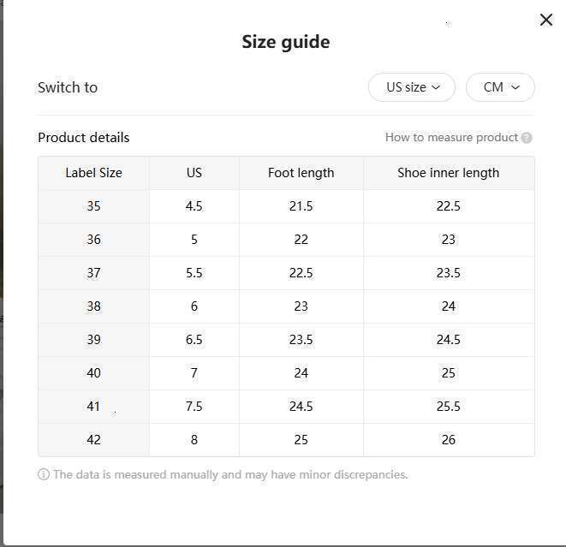Click the question mark help icon
566x547 pixels.
tap(527, 138)
